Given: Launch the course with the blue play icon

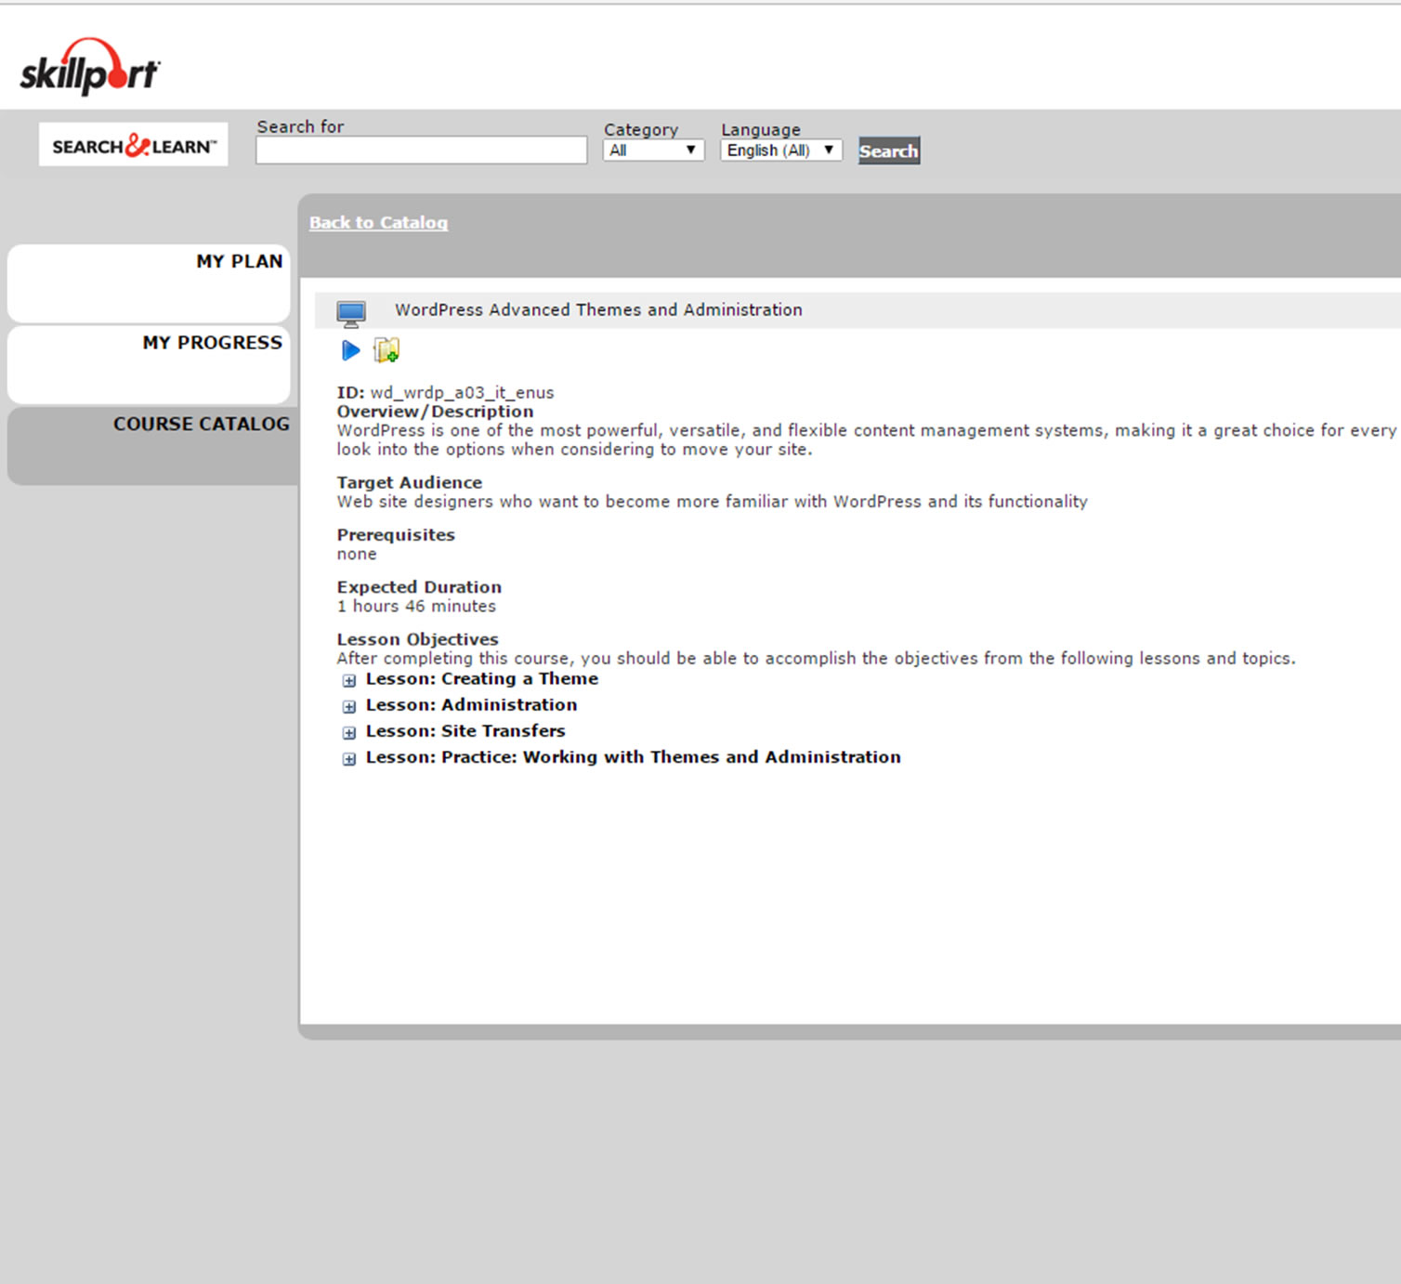Looking at the screenshot, I should (x=351, y=350).
